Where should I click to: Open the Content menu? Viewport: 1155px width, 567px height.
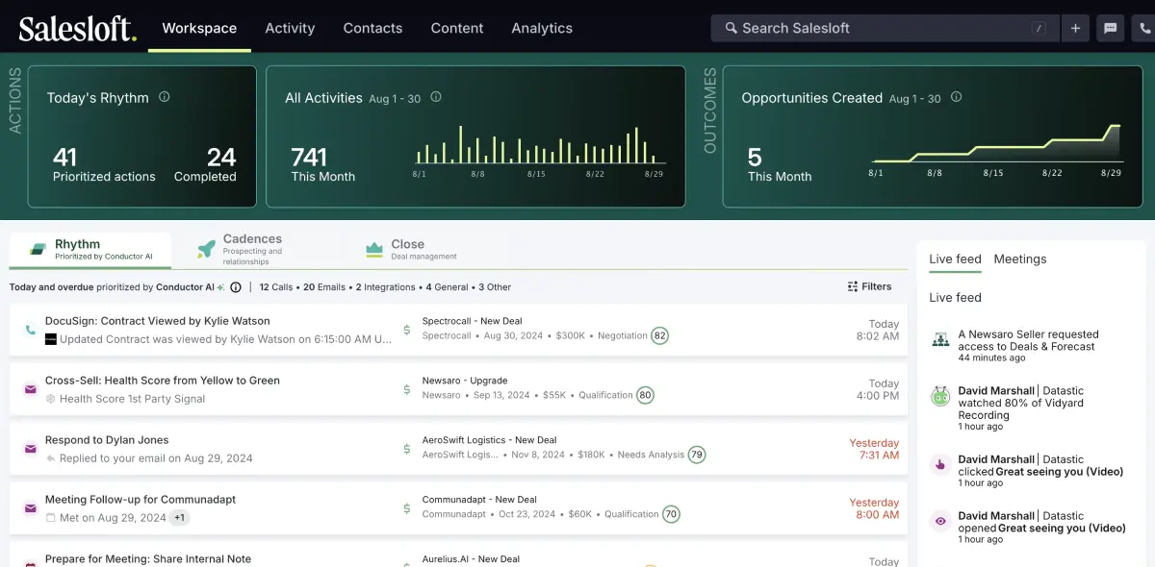[457, 28]
